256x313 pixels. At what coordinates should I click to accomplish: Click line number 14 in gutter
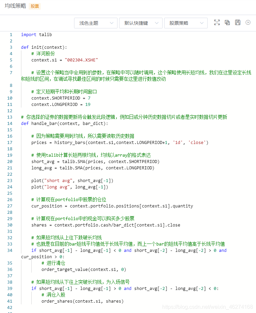tap(10, 124)
